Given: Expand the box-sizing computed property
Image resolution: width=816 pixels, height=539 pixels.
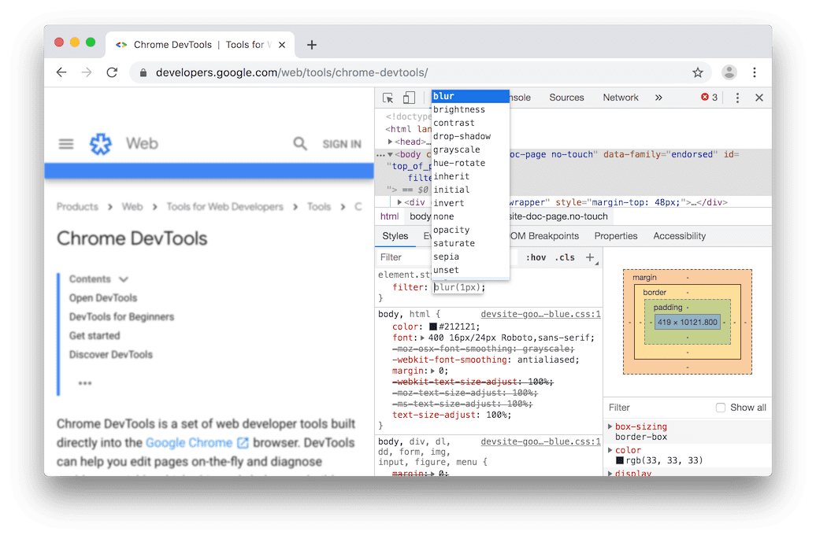Looking at the screenshot, I should click(611, 426).
